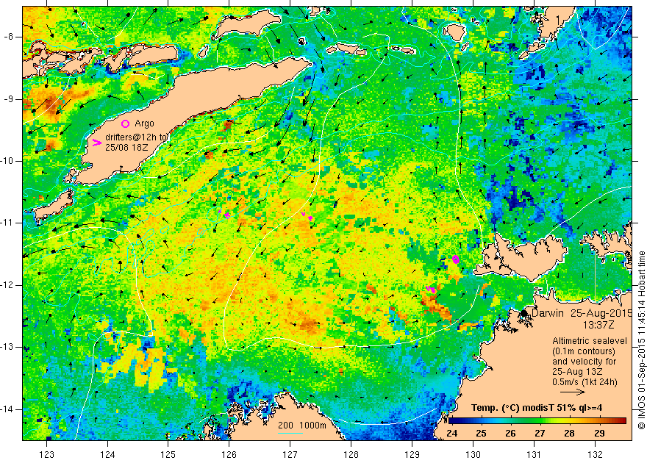Screen dimensions: 647x463
Task: Click the longitude axis label '132'
Action: [595, 454]
